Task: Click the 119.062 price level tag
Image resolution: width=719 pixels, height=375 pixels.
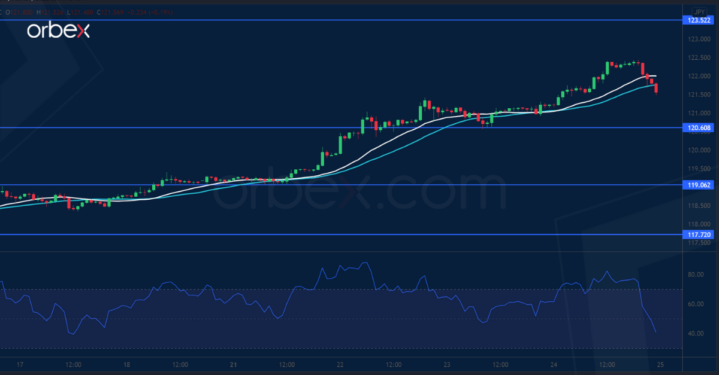Action: click(x=699, y=186)
